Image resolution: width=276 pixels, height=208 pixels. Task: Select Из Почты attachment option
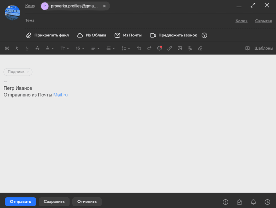click(128, 35)
